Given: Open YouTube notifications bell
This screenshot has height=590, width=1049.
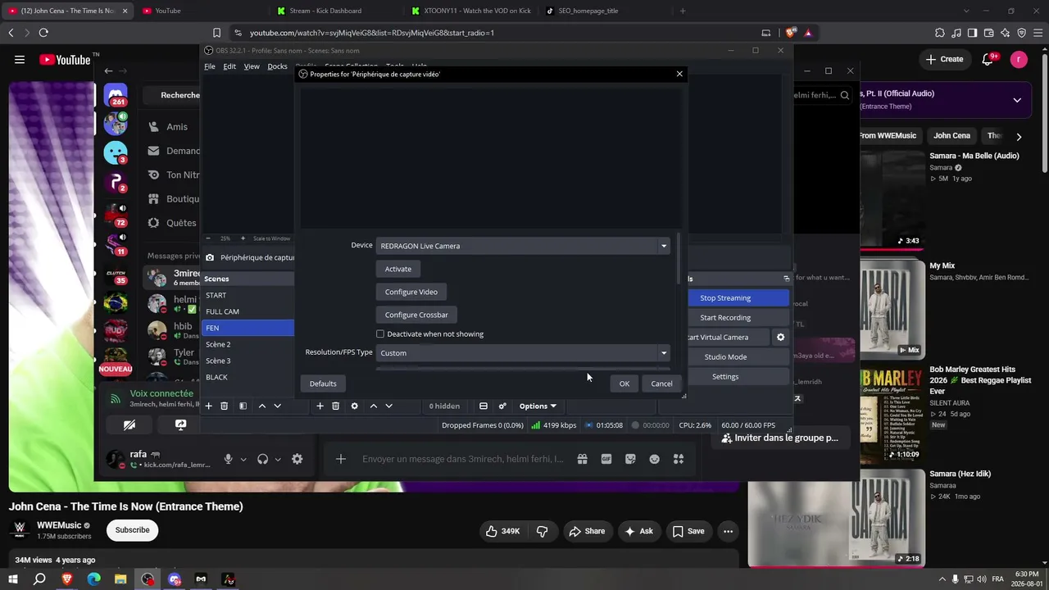Looking at the screenshot, I should 988,59.
